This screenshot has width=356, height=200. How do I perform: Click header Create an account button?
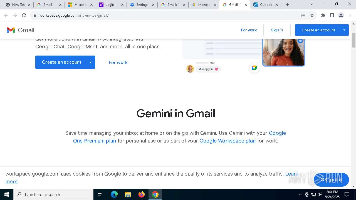pyautogui.click(x=318, y=30)
